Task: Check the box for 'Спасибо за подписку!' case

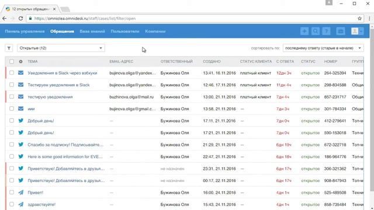Action: click(12, 145)
